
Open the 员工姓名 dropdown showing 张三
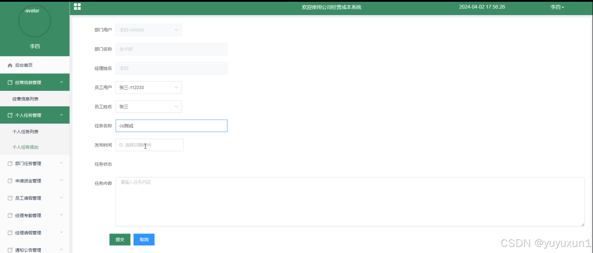149,107
